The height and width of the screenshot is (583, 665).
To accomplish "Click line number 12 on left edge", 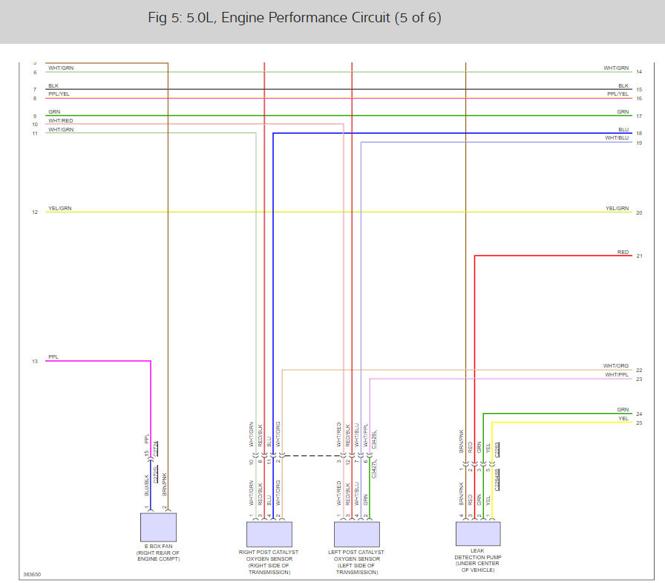I will point(35,212).
